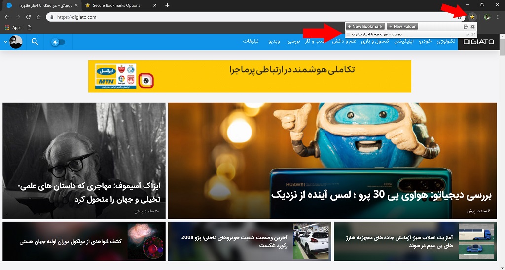Image resolution: width=505 pixels, height=270 pixels.
Task: Click the blank page bookmark icon
Action: pos(29,28)
